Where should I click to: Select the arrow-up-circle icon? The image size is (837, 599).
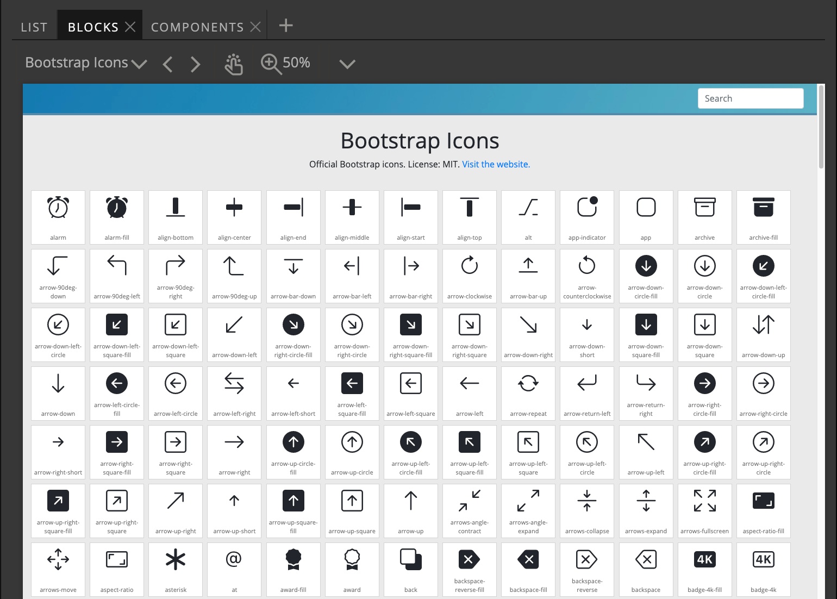(352, 452)
